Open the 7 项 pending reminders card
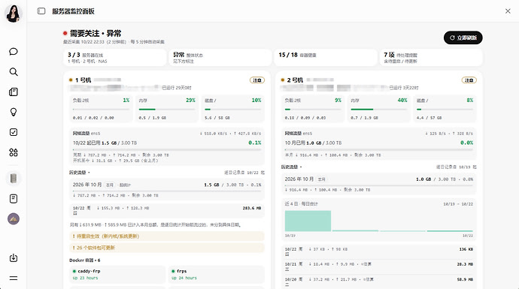The image size is (519, 289). pos(431,58)
